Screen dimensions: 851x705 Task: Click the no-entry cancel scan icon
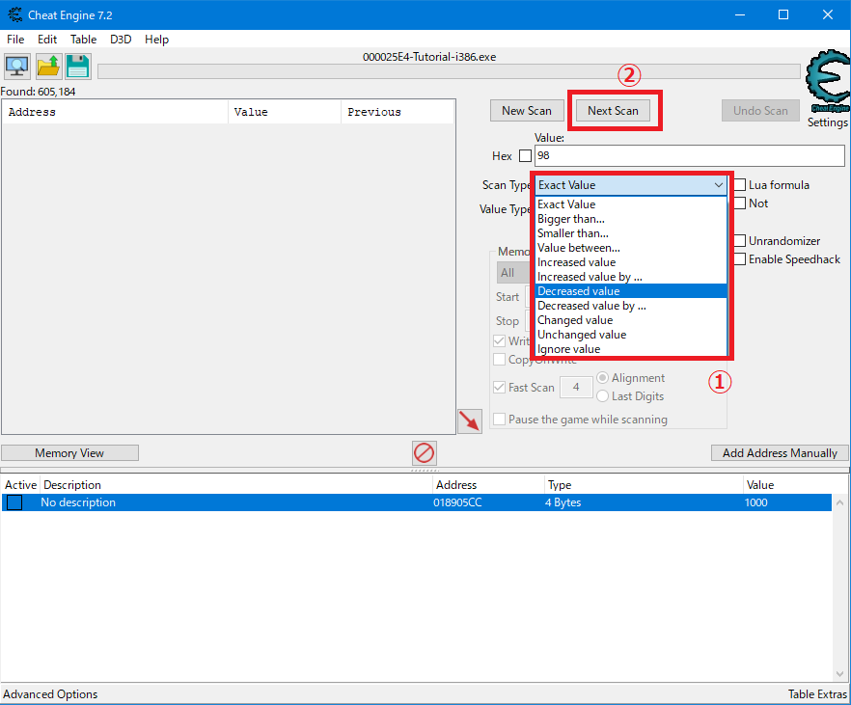click(424, 452)
